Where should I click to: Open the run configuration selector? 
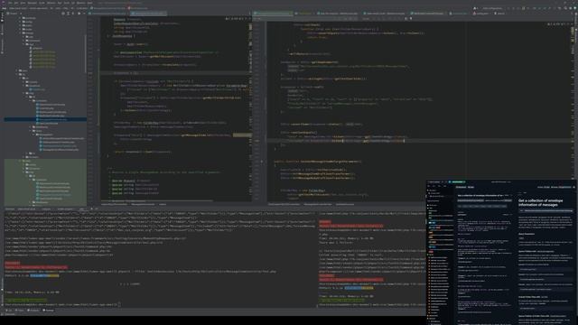[492, 8]
